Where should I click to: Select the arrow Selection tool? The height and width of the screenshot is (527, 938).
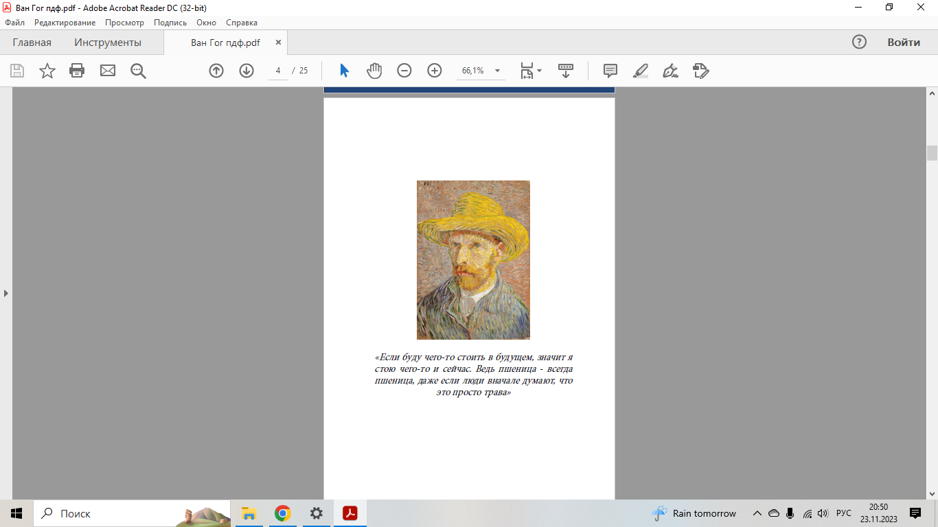pyautogui.click(x=345, y=71)
